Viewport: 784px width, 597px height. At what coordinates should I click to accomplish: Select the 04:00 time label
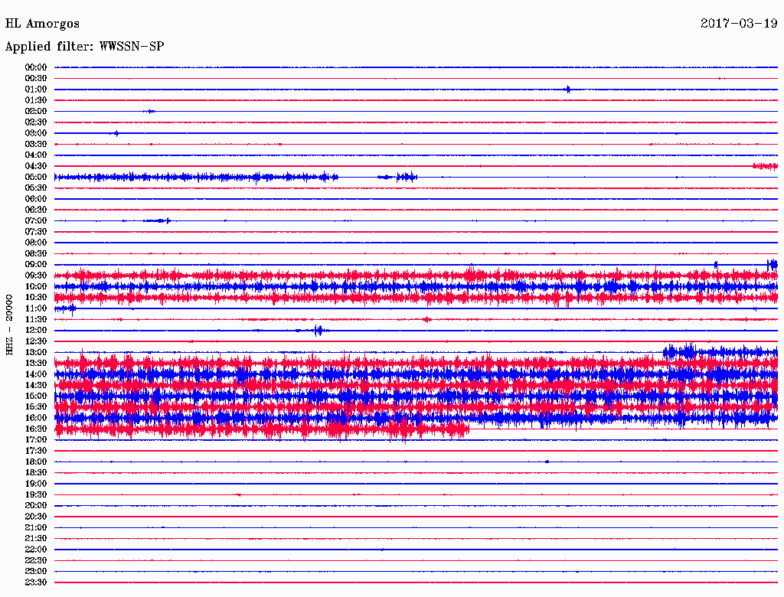(x=36, y=155)
